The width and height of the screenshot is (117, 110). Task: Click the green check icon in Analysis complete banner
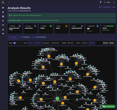10,21
